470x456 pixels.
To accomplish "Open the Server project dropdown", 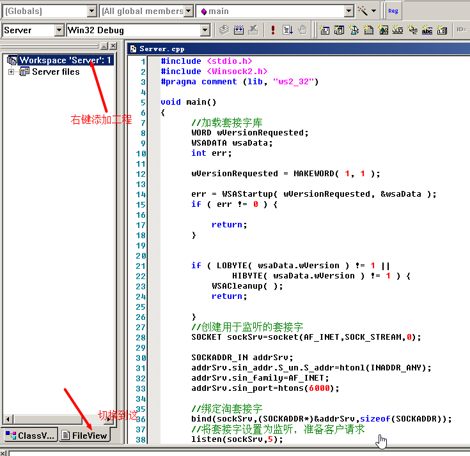I will coord(59,30).
